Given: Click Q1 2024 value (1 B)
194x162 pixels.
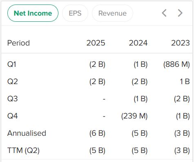Looking at the screenshot, I should click(140, 64).
